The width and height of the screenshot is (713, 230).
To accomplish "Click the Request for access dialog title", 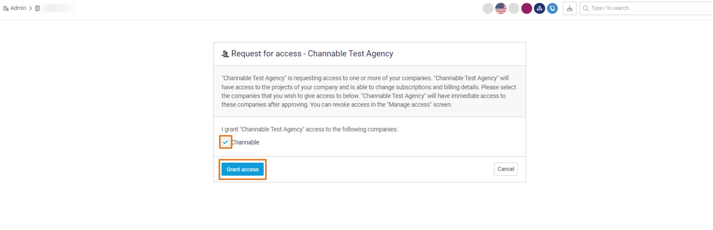I will coord(312,54).
